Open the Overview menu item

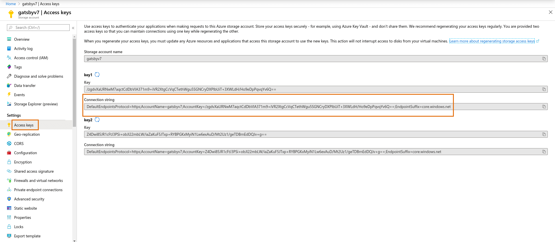point(22,39)
